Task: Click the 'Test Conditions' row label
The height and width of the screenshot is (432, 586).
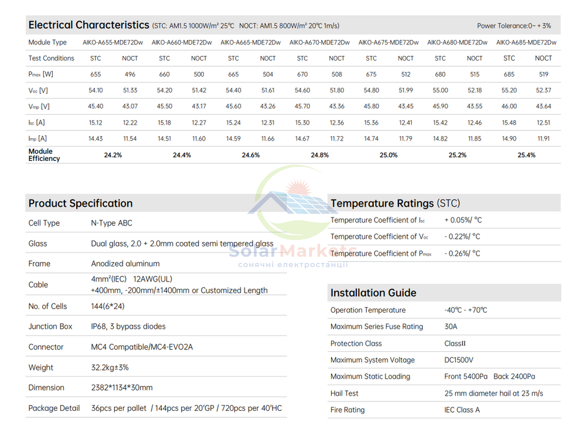Action: (x=51, y=59)
